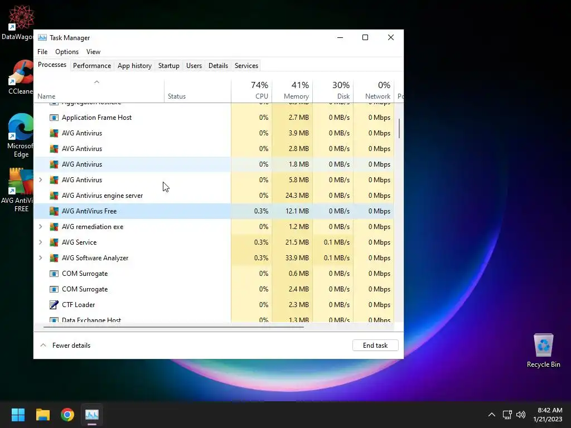Open the network icon in system tray
Screen dimensions: 571x428
click(507, 415)
